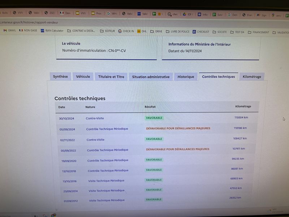289x217 pixels.
Task: Click DÉFAVORABLE result in the 05/09/2022 row
Action: pyautogui.click(x=178, y=149)
